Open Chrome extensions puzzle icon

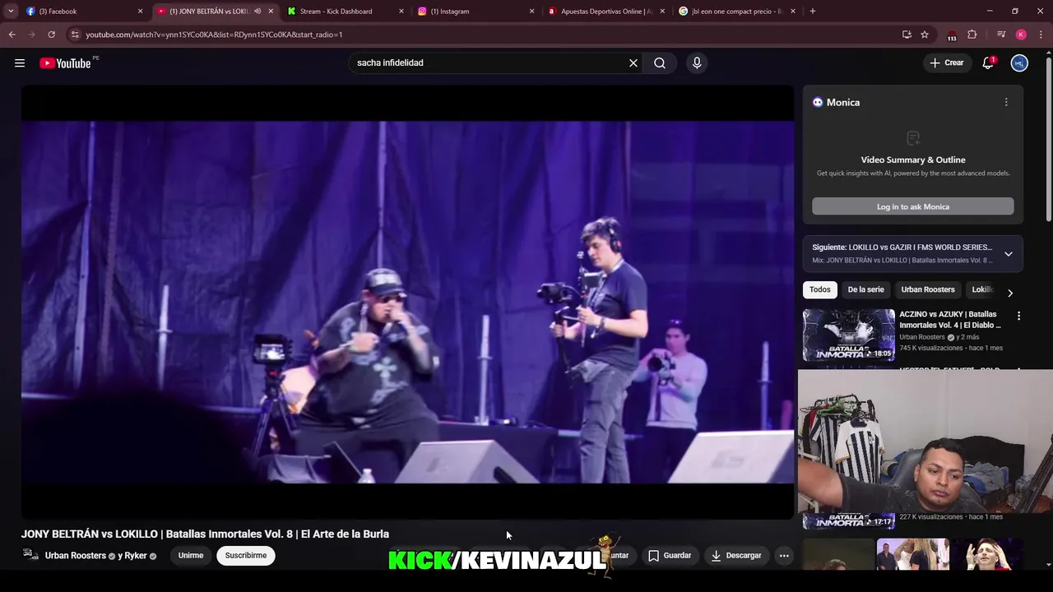(x=972, y=35)
